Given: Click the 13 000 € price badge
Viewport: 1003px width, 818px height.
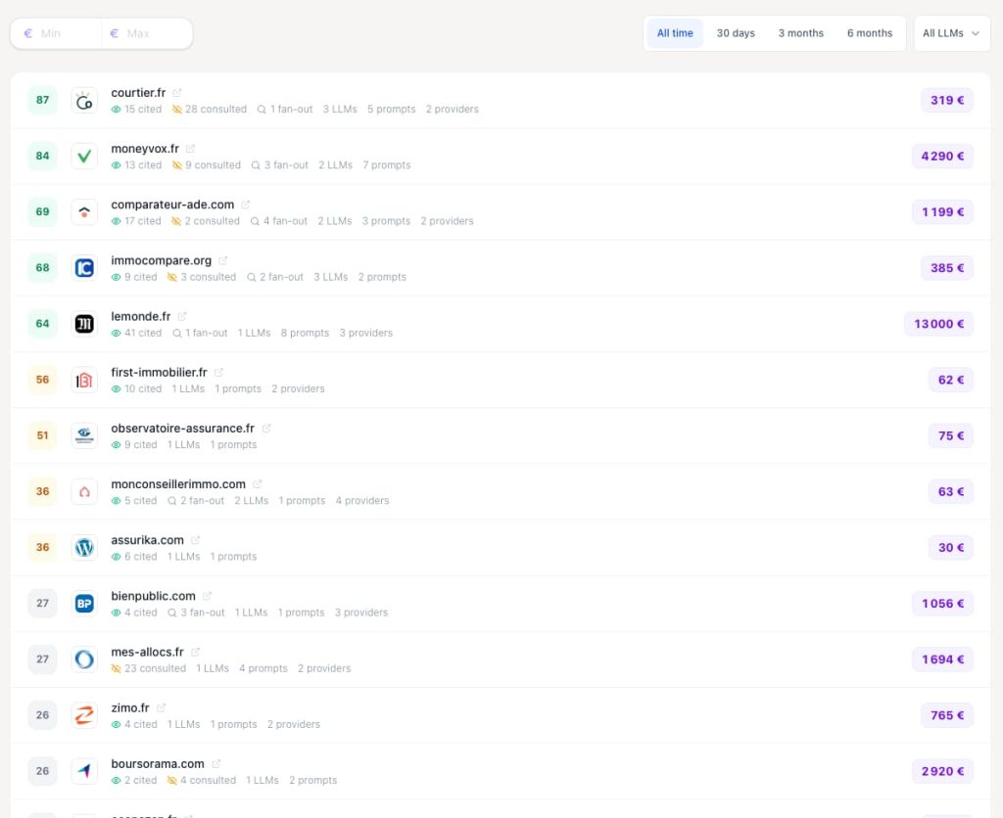Looking at the screenshot, I should pyautogui.click(x=938, y=324).
